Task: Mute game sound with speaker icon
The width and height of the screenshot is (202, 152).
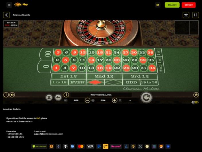Action: (x=12, y=95)
